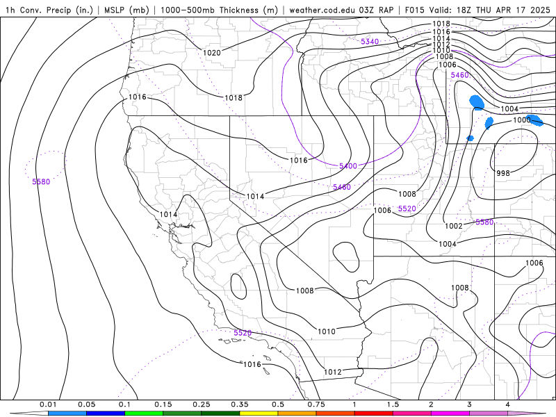Click the 1002 isobar label
556x417 pixels.
454,226
